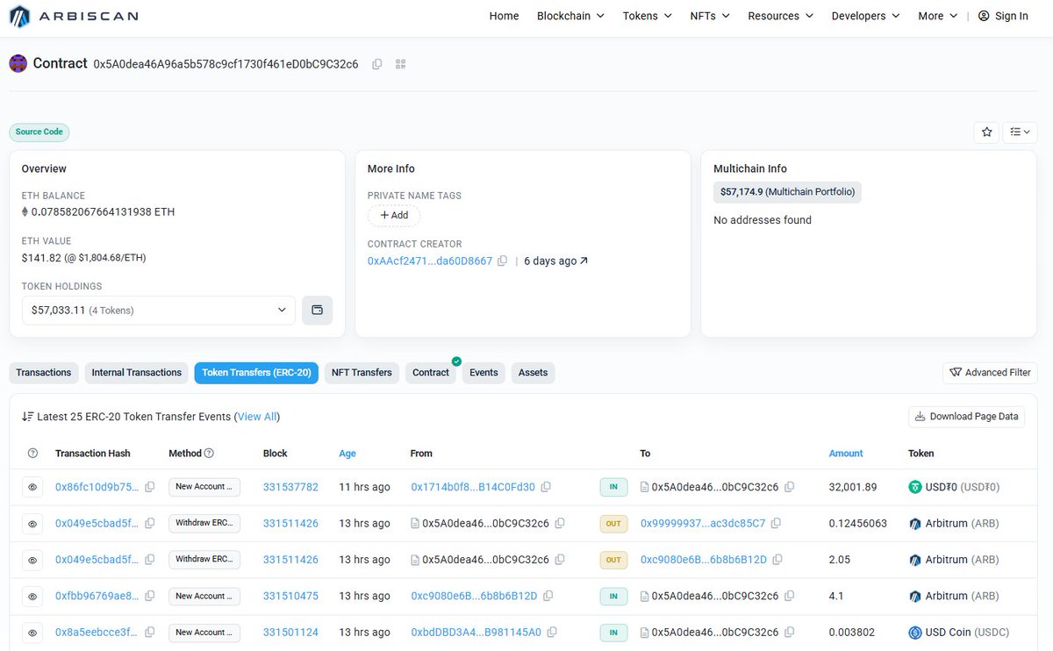
Task: Preview the 0.12456063 ARB transaction eye icon
Action: [32, 524]
